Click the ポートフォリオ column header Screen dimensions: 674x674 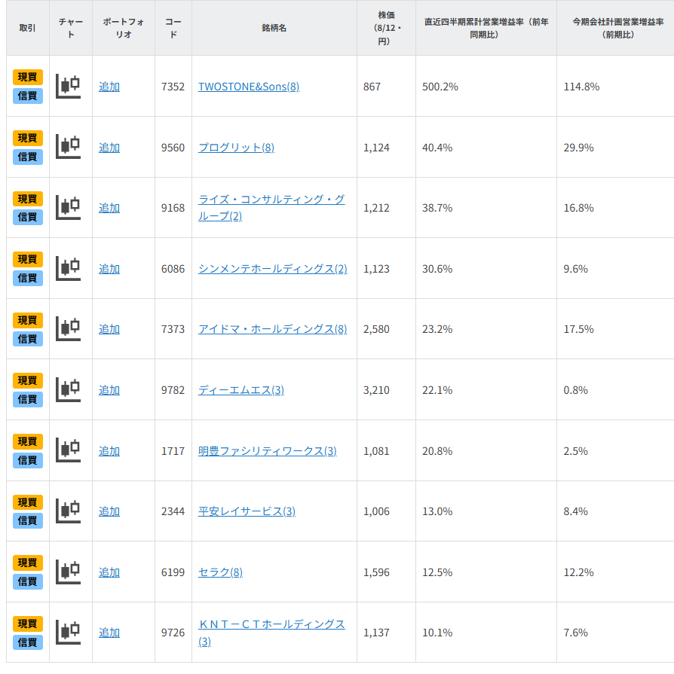(x=124, y=28)
